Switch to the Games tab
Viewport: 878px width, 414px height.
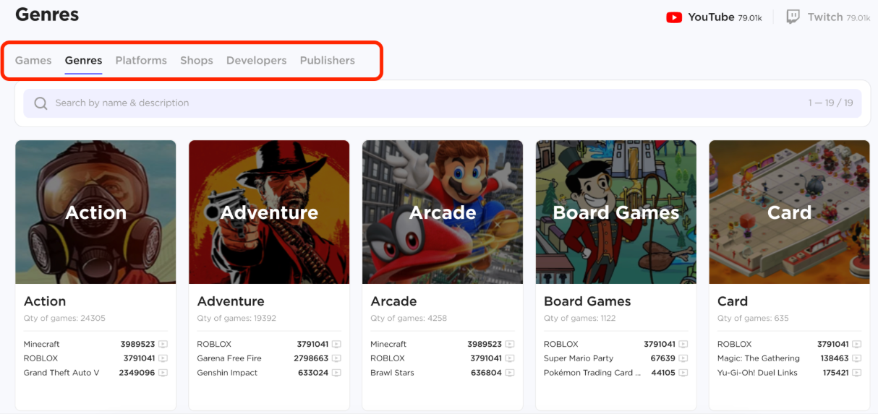click(33, 61)
